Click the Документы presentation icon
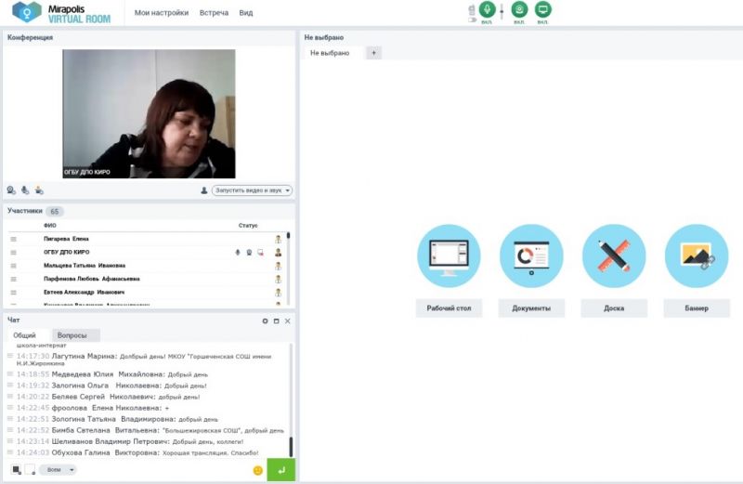Viewport: 743px width, 484px height. [x=531, y=256]
